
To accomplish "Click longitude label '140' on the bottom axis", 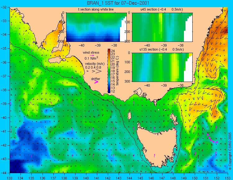I will point(86,178).
